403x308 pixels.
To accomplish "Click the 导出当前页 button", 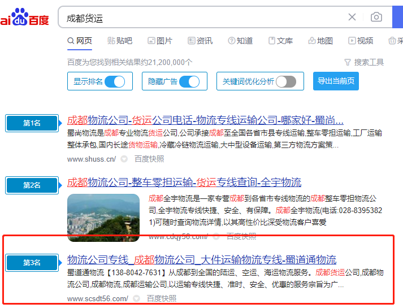I will pos(336,81).
